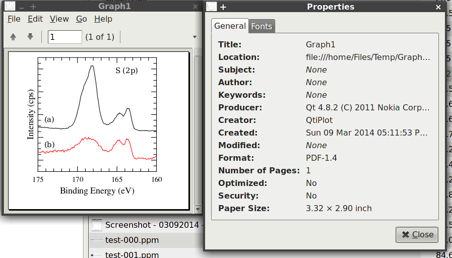Click the (1 of 1) page count label
The height and width of the screenshot is (258, 452).
(100, 37)
